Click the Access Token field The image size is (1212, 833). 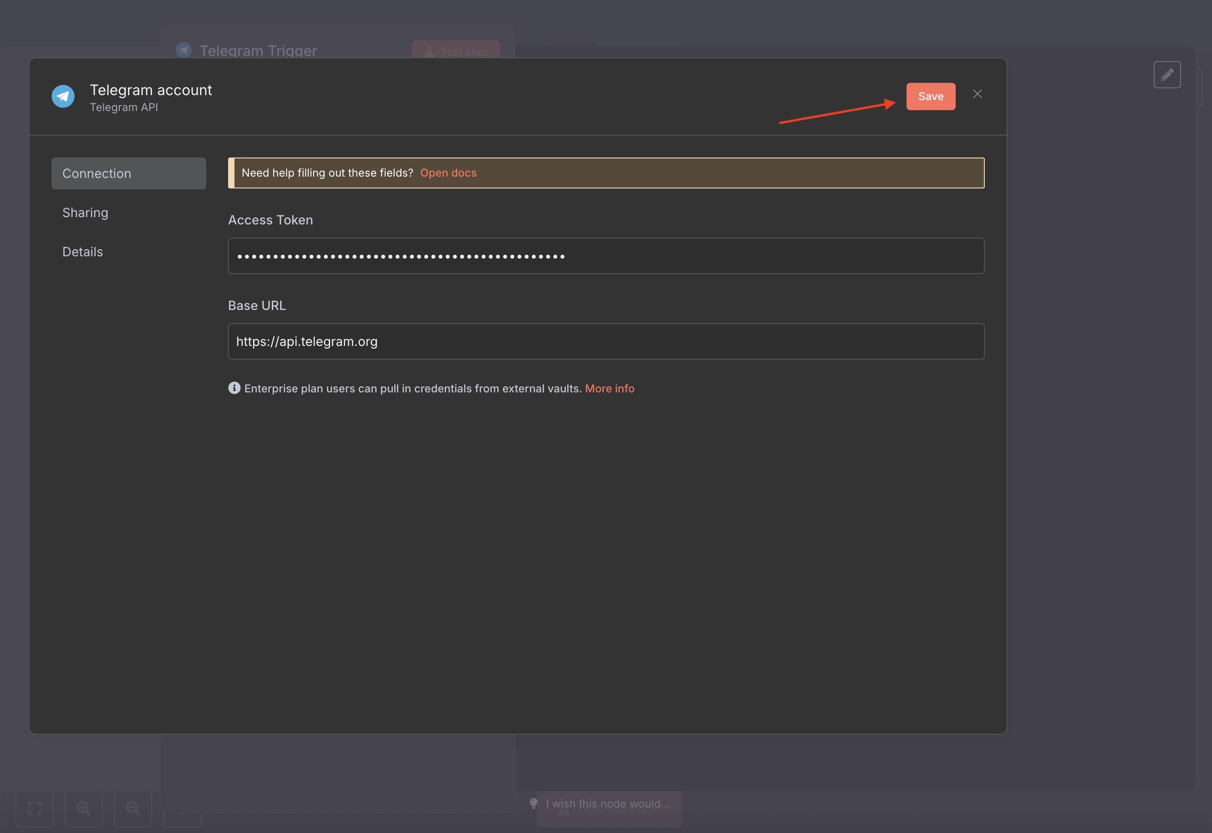[x=606, y=256]
